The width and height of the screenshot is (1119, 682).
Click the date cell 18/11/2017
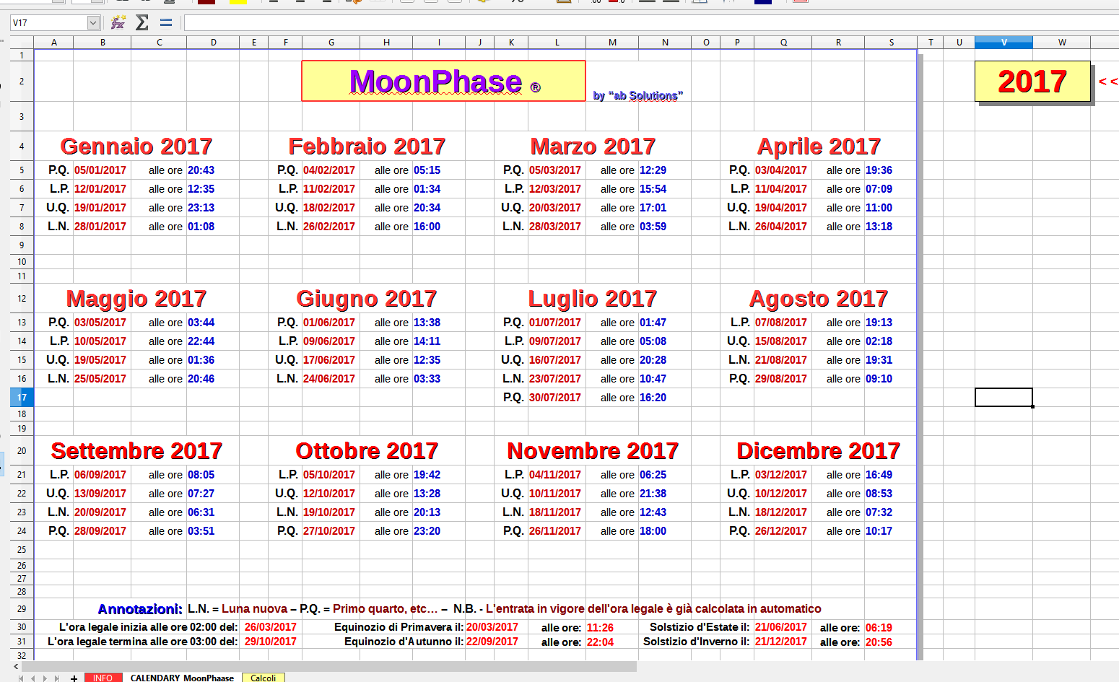pos(555,512)
